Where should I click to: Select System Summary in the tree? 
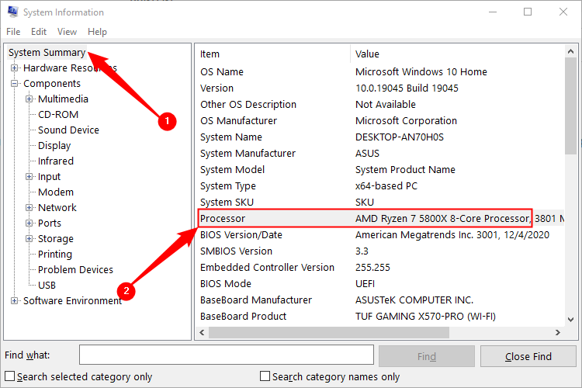click(x=47, y=53)
